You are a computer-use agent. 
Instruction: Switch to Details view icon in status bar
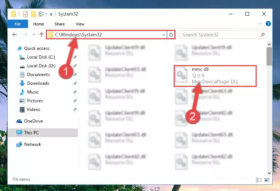(259, 180)
